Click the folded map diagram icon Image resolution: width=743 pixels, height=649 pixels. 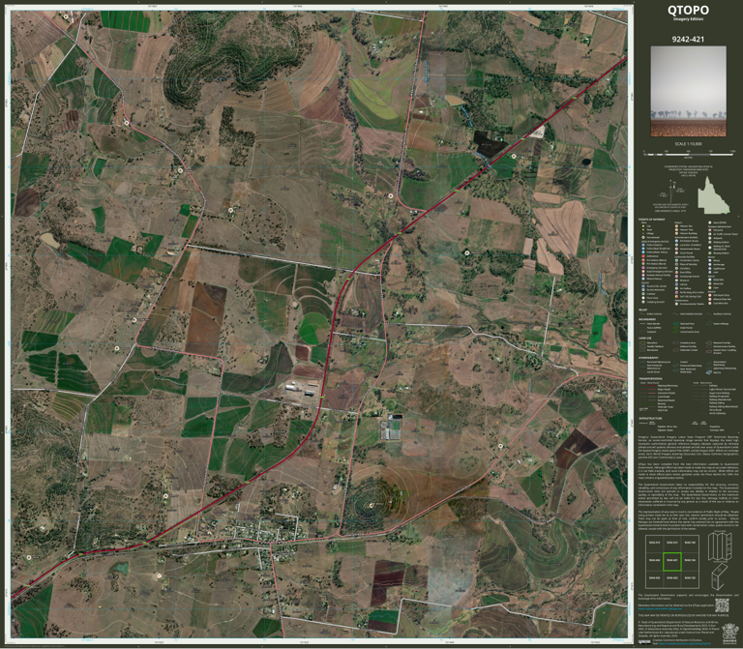pos(720,576)
